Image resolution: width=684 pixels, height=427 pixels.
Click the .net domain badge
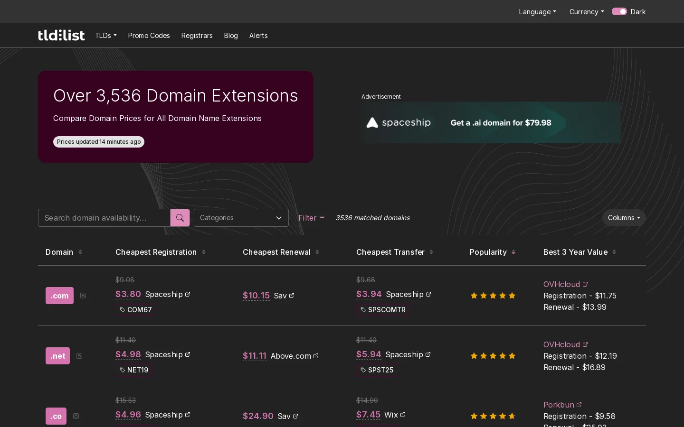click(57, 356)
